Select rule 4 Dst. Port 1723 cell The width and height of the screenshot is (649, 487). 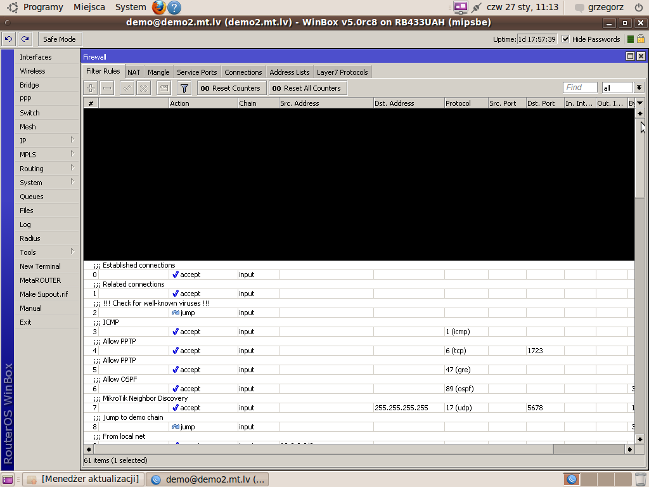tap(545, 351)
